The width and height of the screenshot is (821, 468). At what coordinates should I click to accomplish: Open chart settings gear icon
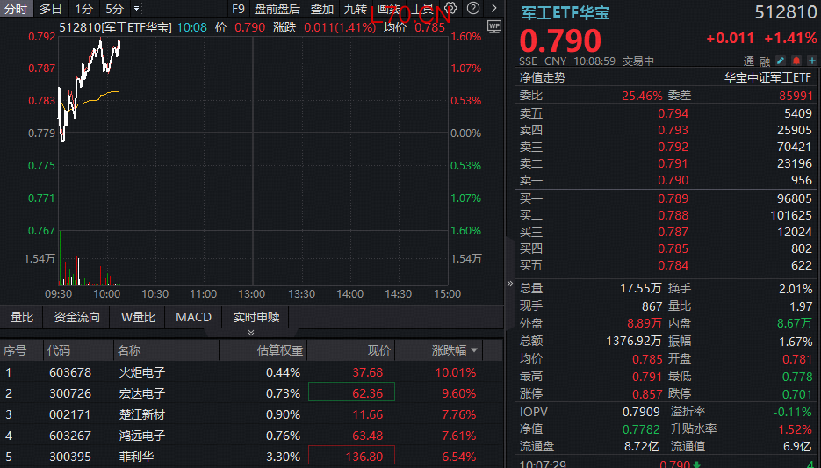coord(450,8)
